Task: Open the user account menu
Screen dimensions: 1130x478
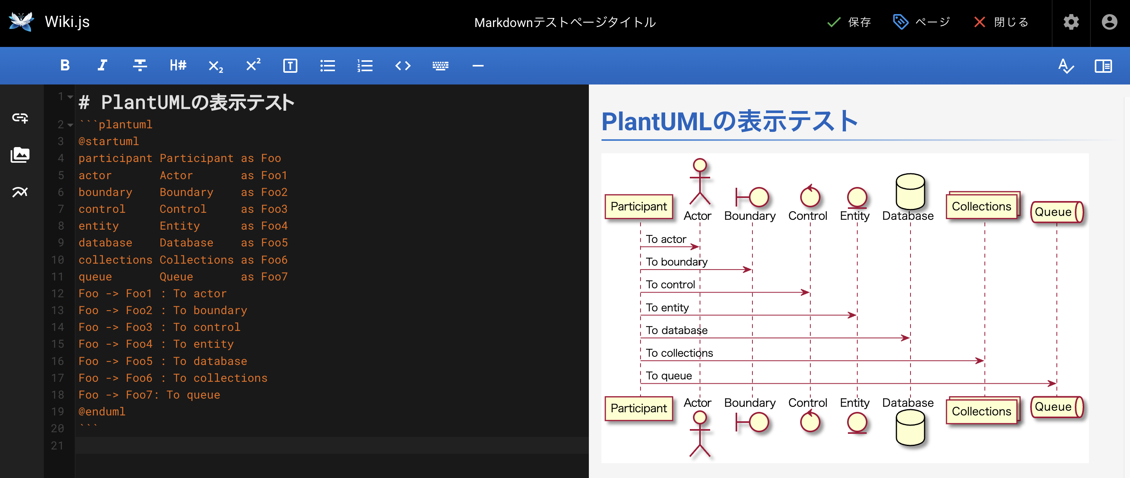Action: click(1109, 22)
